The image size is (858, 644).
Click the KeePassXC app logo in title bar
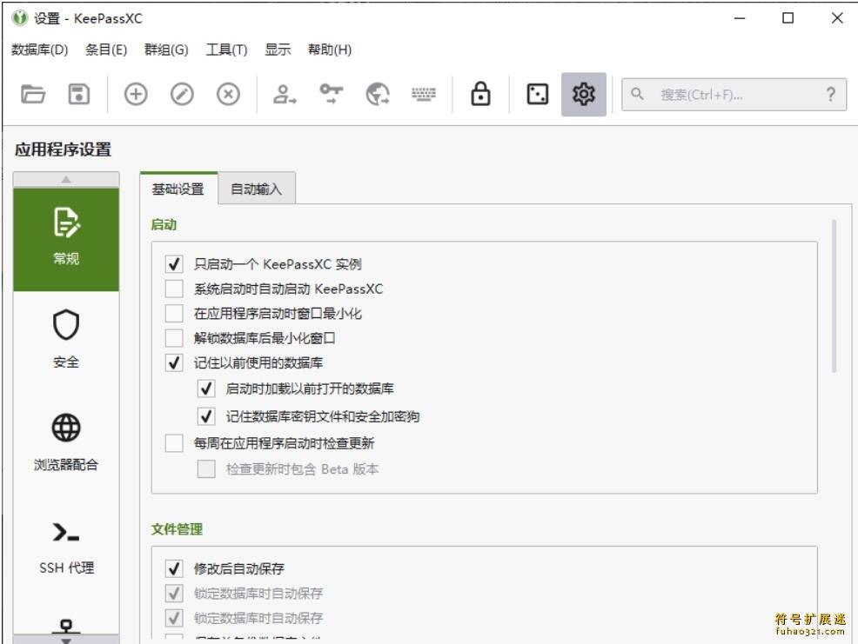[x=20, y=18]
